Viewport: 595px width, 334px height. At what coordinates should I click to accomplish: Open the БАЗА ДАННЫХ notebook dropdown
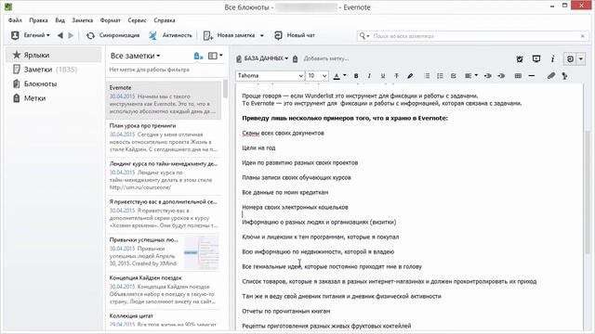pyautogui.click(x=266, y=58)
